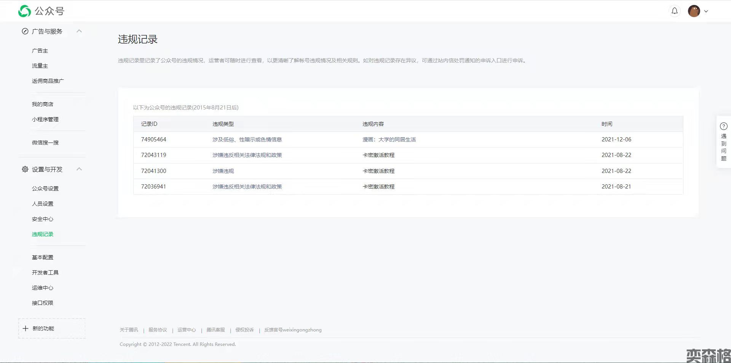Click the plus icon for 新的功能
The image size is (731, 363).
26,328
